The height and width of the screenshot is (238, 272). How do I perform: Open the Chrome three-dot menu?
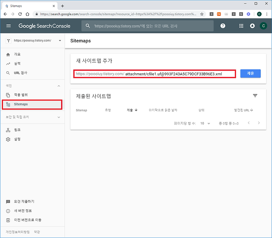point(267,14)
